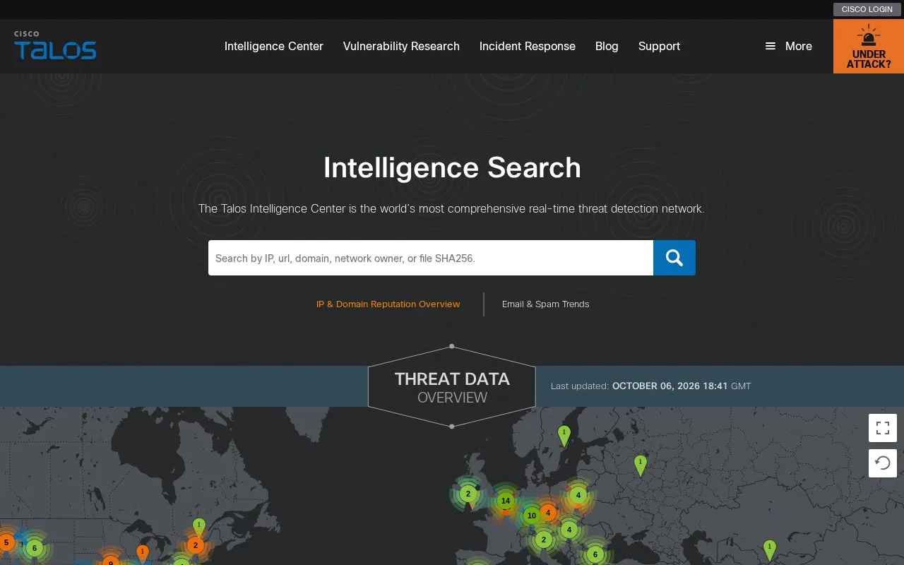Select the map cluster marker labeled 14

[x=505, y=501]
